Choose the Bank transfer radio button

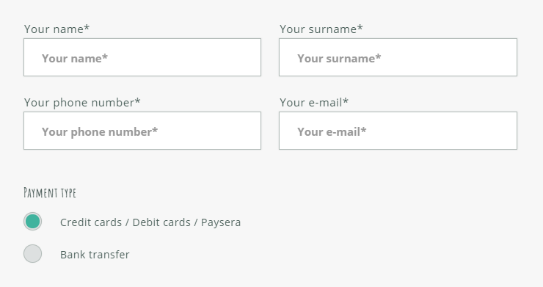[32, 254]
